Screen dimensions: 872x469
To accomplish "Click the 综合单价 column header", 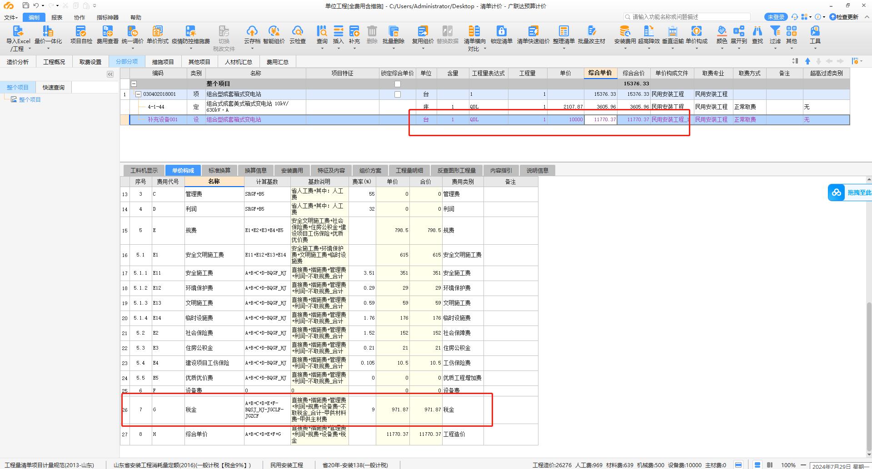I will tap(600, 73).
